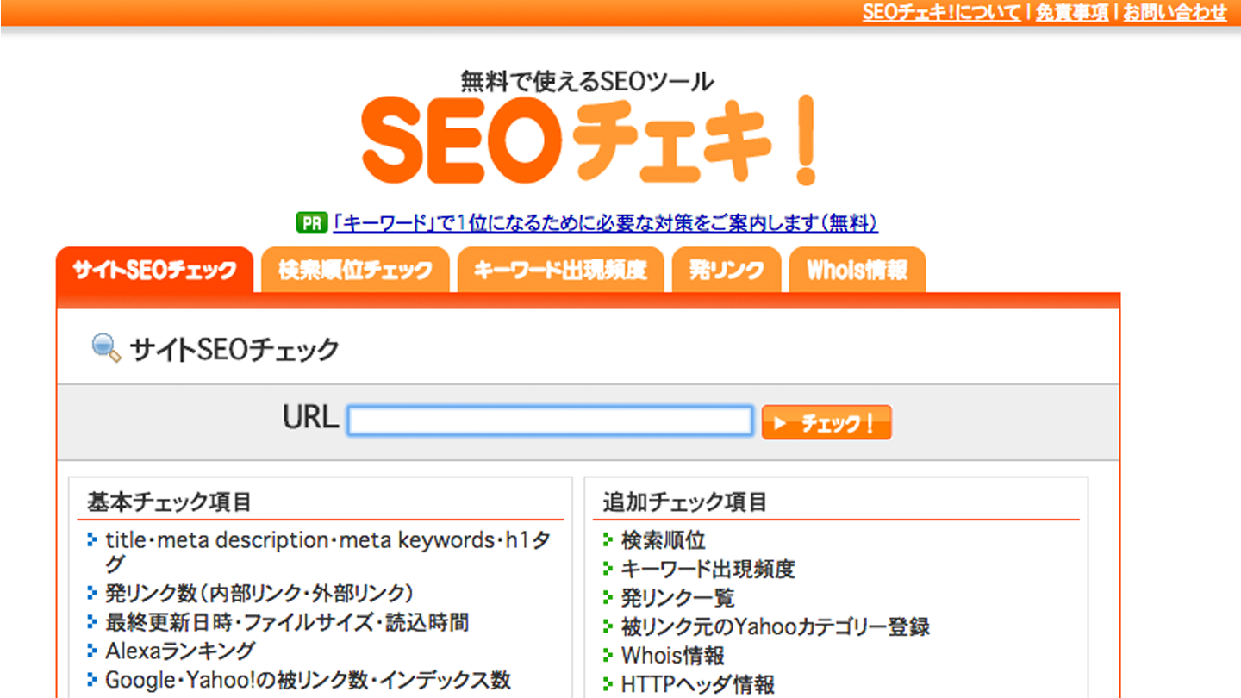The width and height of the screenshot is (1241, 698).
Task: Click the green PR badge icon
Action: (x=310, y=223)
